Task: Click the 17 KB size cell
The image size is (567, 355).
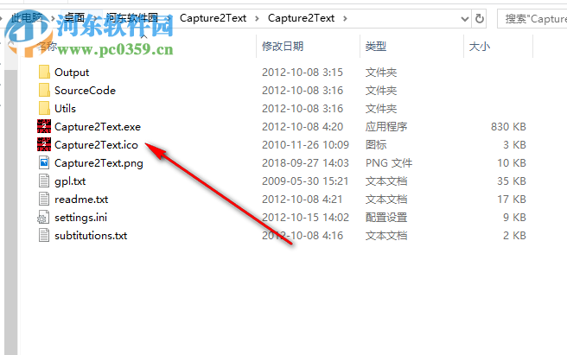Action: pos(512,199)
